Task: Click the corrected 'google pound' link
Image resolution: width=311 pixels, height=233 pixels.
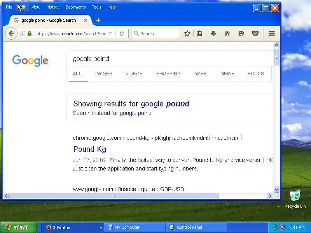Action: click(x=165, y=104)
